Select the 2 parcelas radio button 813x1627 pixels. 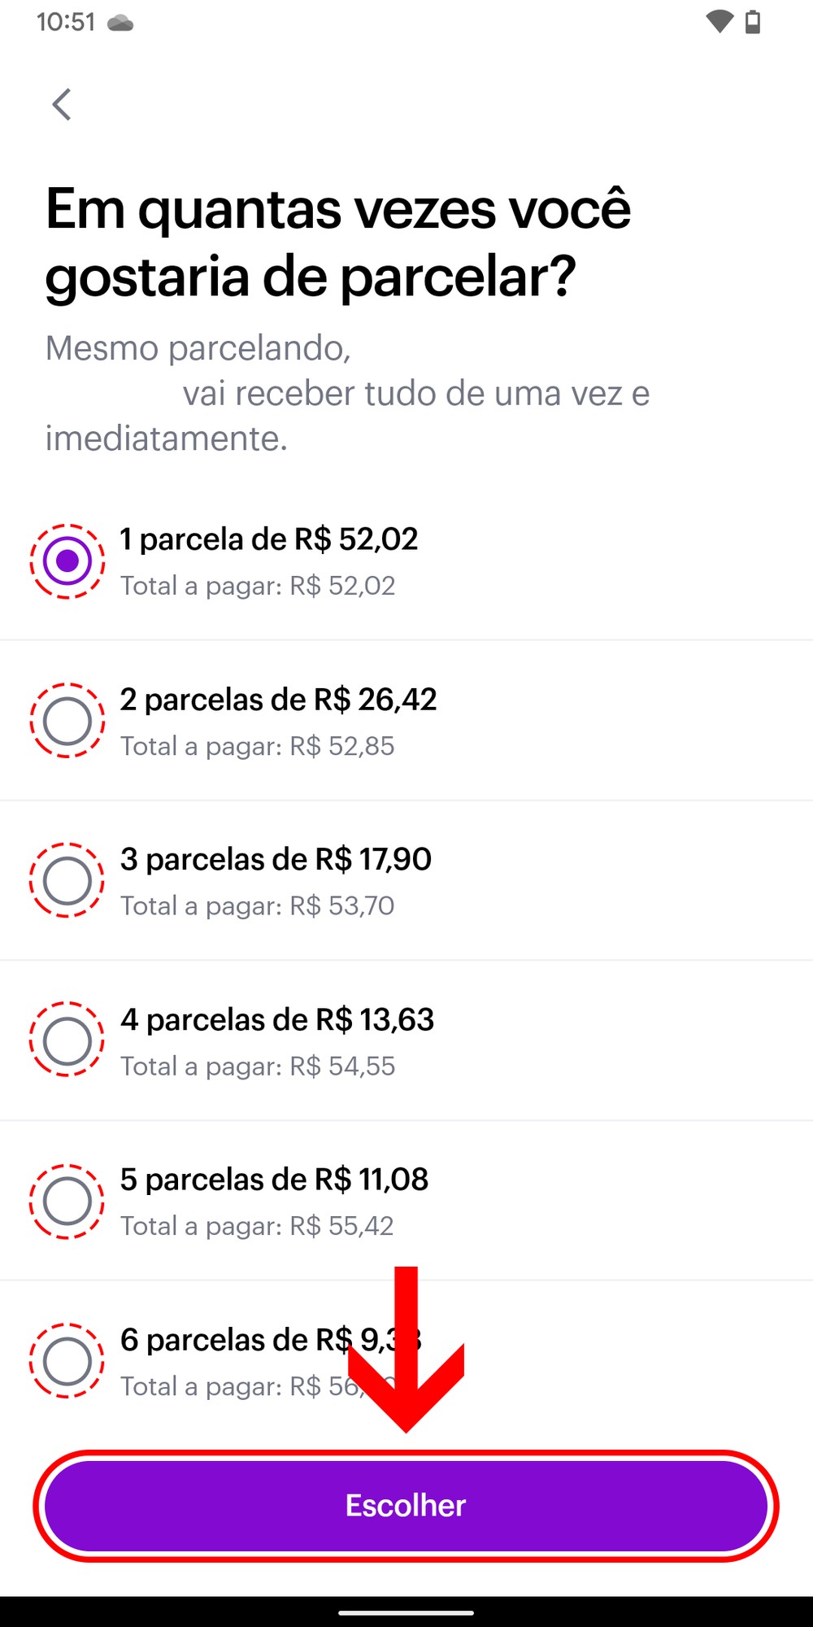(67, 721)
